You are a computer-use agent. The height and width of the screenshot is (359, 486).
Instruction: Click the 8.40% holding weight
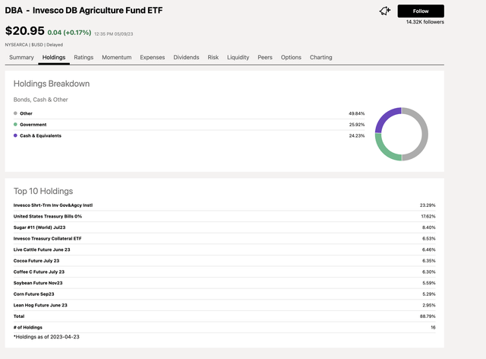pos(428,227)
